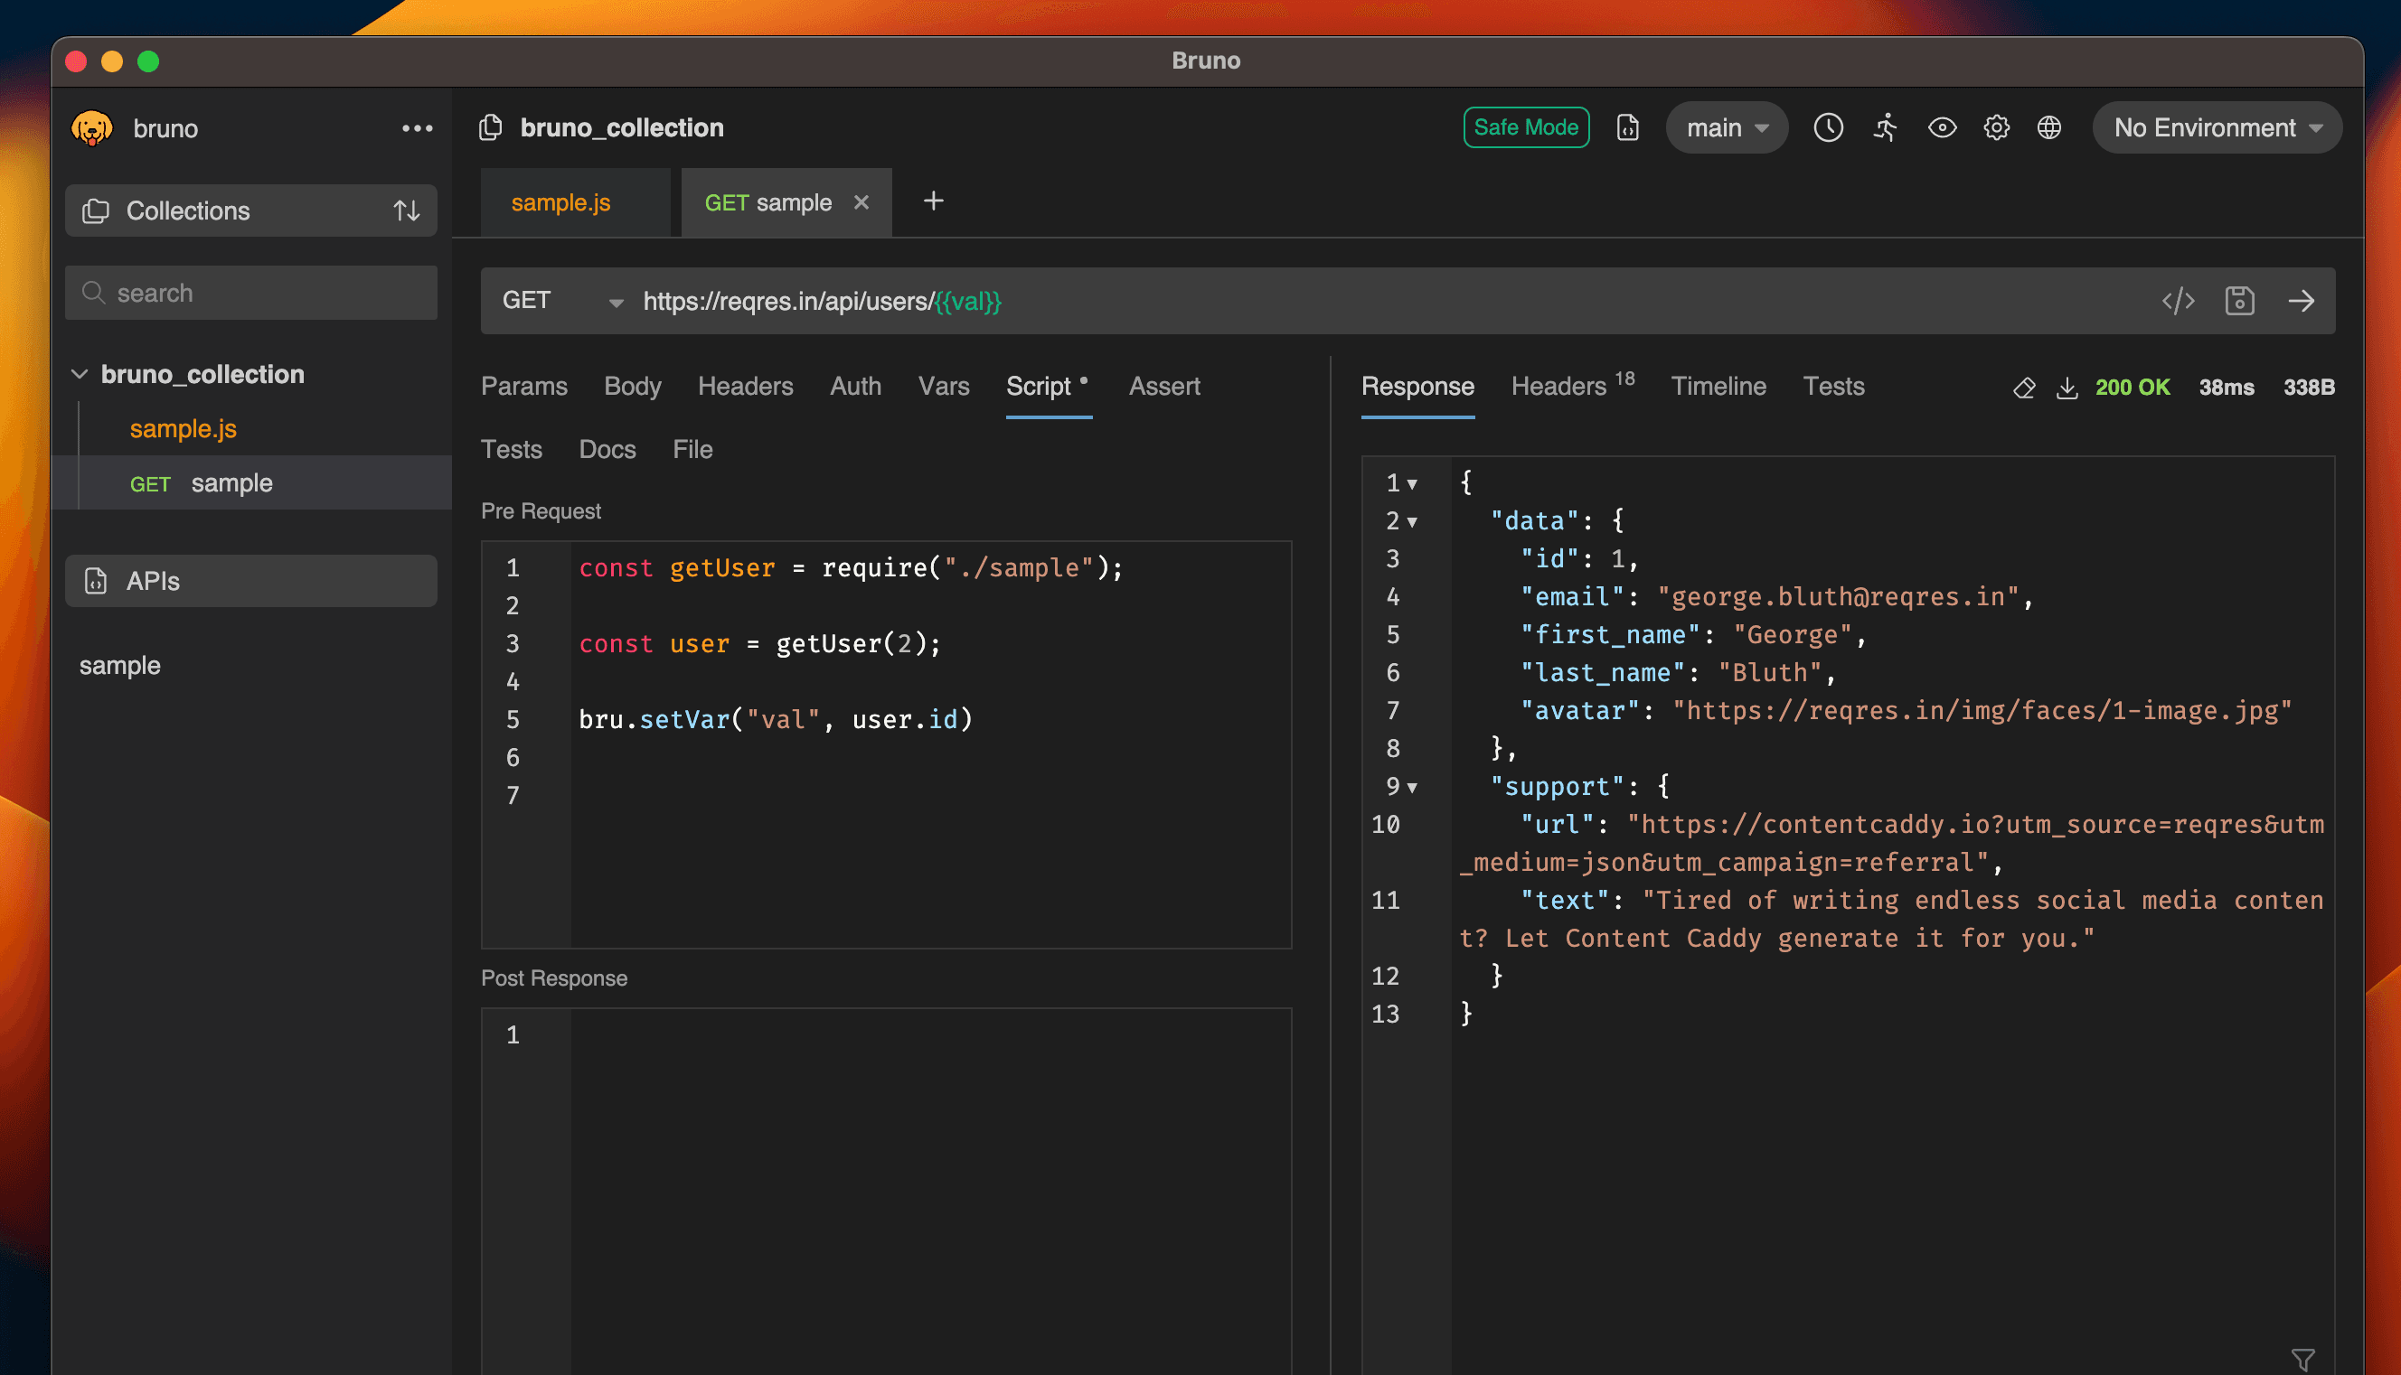Collapse the bruno_collection tree
Image resolution: width=2401 pixels, height=1375 pixels.
(x=80, y=373)
